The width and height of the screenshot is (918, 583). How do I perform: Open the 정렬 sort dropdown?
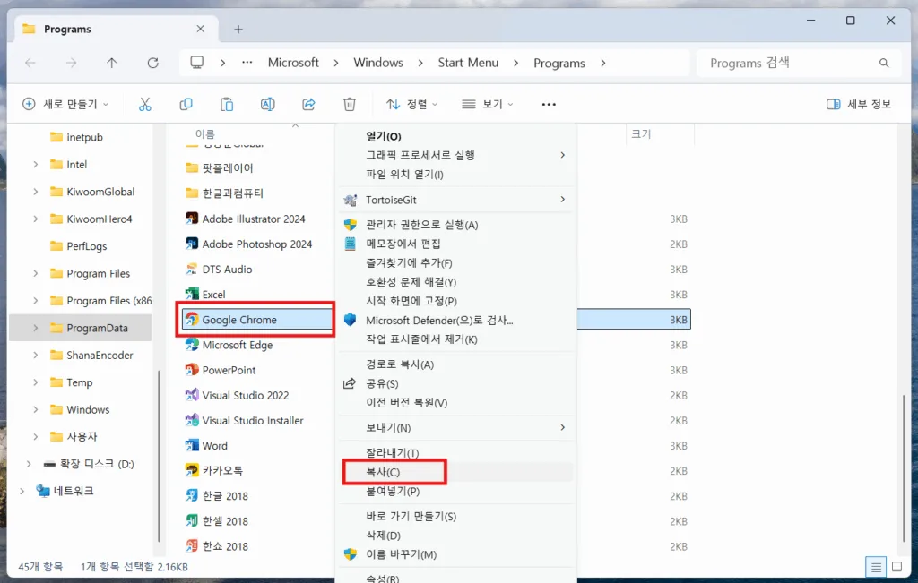click(411, 104)
